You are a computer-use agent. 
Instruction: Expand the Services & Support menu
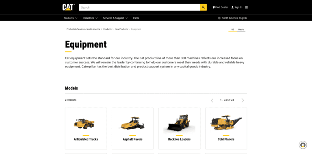tap(115, 18)
